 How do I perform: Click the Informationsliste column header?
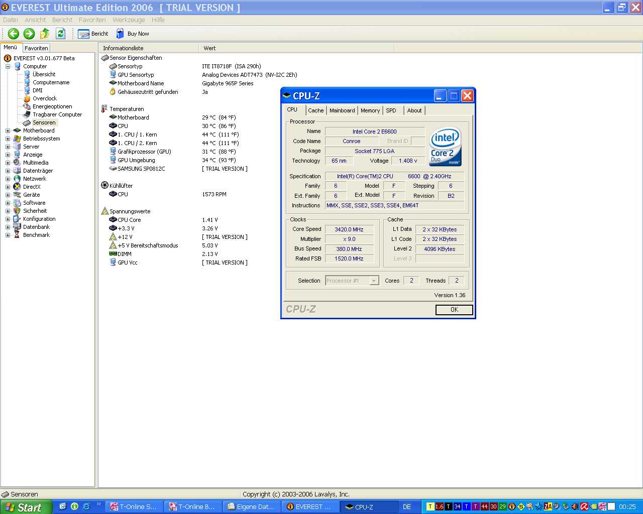pyautogui.click(x=149, y=48)
